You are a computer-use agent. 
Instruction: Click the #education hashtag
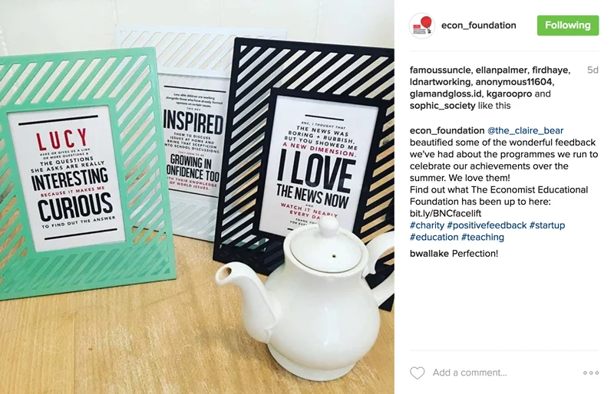click(x=434, y=237)
